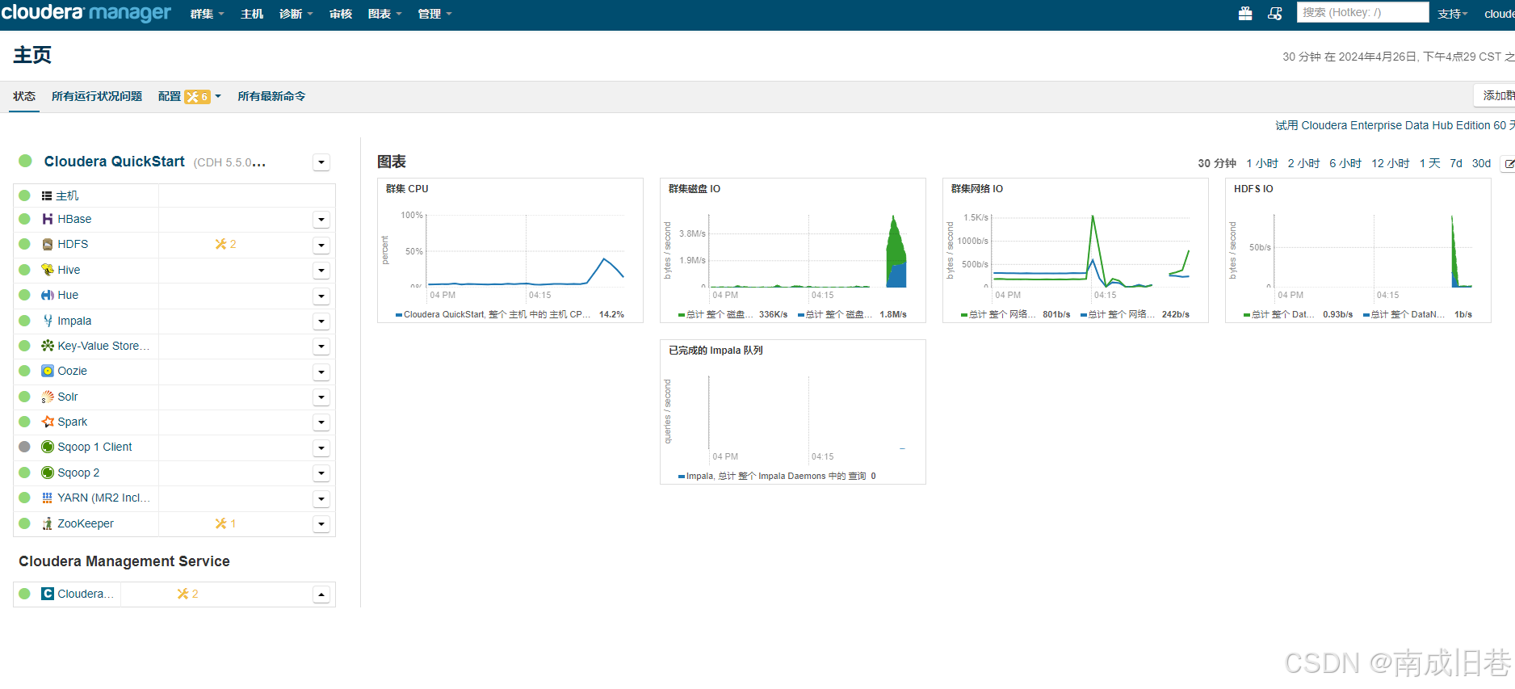Open the Sqoop 2 service link
The width and height of the screenshot is (1515, 689).
tap(78, 473)
